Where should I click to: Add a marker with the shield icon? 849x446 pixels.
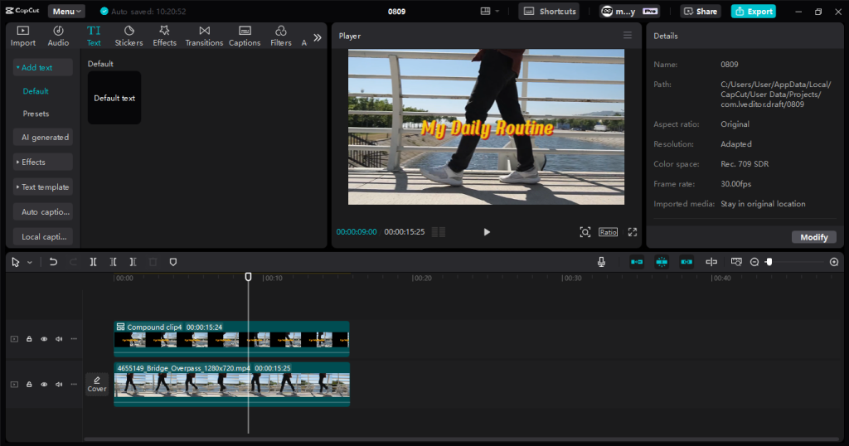point(173,262)
